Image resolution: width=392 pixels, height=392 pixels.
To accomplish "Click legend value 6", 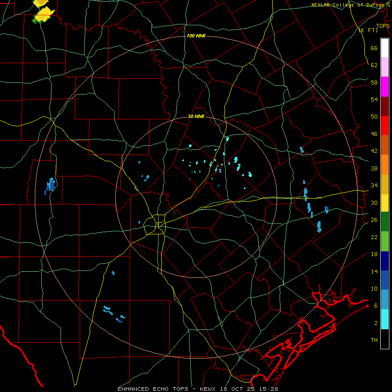I will tap(375, 305).
